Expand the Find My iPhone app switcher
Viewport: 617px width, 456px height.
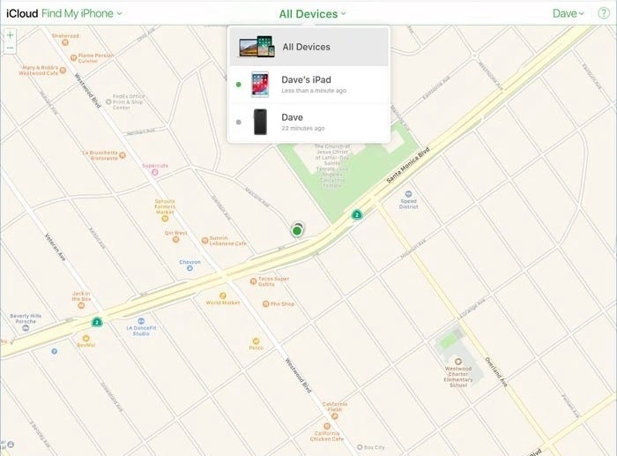coord(82,13)
